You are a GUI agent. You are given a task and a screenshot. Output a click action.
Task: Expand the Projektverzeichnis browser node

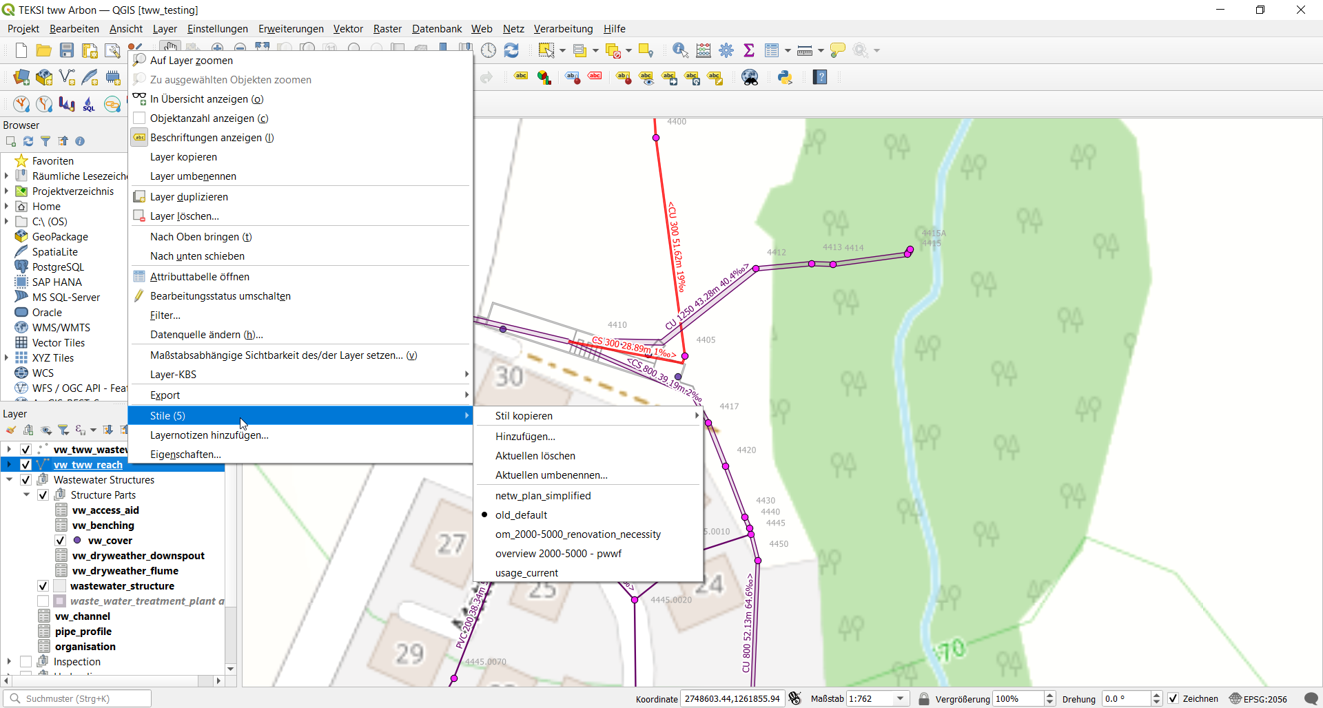(7, 191)
